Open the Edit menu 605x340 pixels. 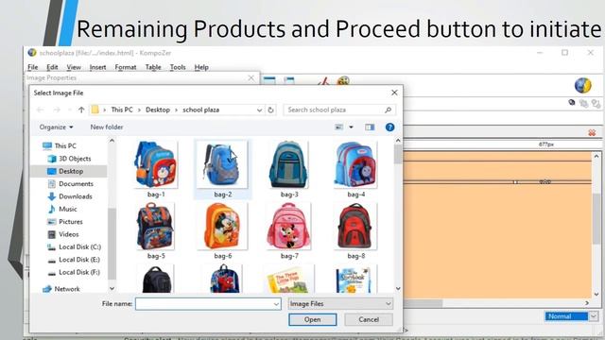pyautogui.click(x=52, y=67)
